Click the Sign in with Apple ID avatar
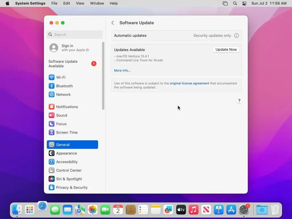292x219 pixels. pos(54,48)
